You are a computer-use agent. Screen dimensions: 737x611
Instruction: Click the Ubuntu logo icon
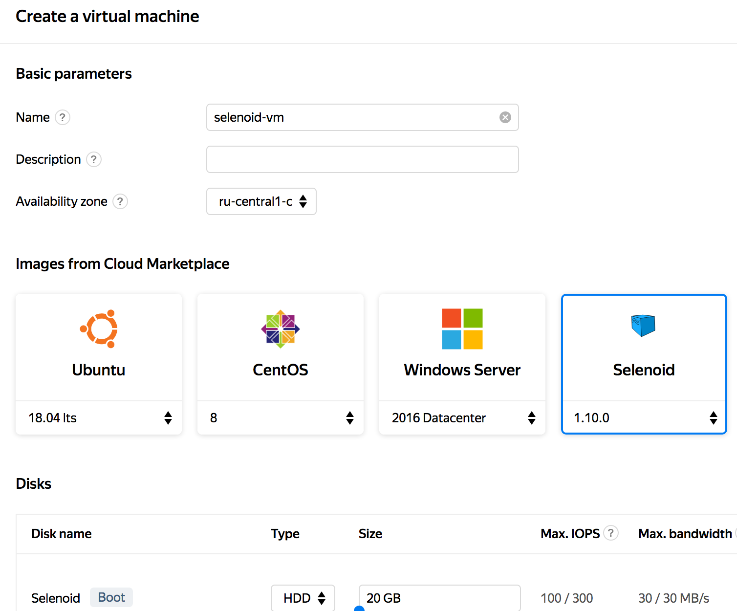tap(98, 329)
